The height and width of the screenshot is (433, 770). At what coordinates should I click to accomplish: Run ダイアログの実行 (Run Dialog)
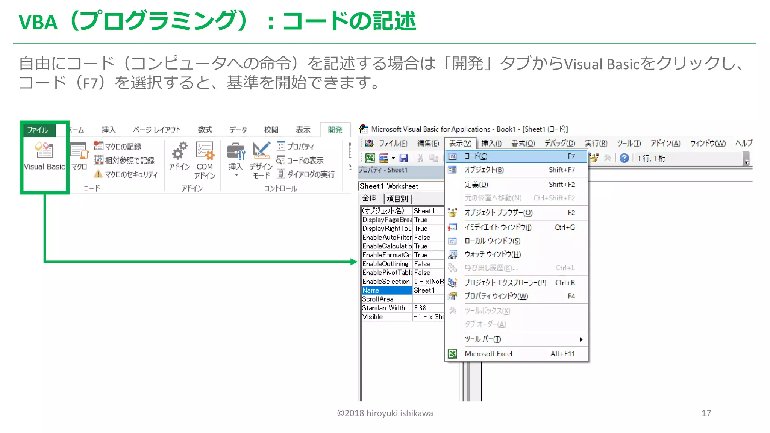point(306,174)
